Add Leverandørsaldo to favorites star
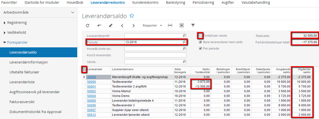 pos(132,16)
